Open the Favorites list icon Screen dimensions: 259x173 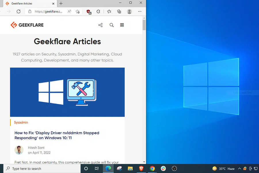109,12
